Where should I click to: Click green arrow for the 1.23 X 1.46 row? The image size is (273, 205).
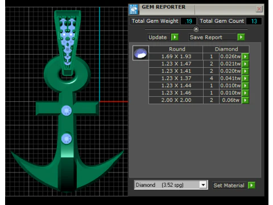245,93
